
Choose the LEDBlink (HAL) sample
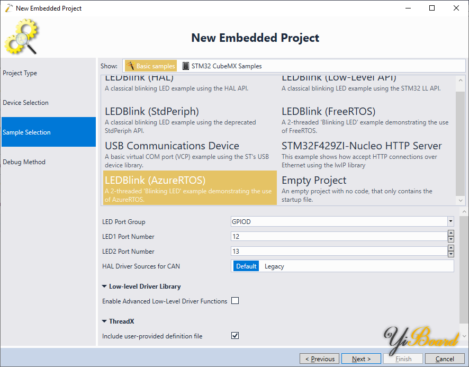[190, 84]
